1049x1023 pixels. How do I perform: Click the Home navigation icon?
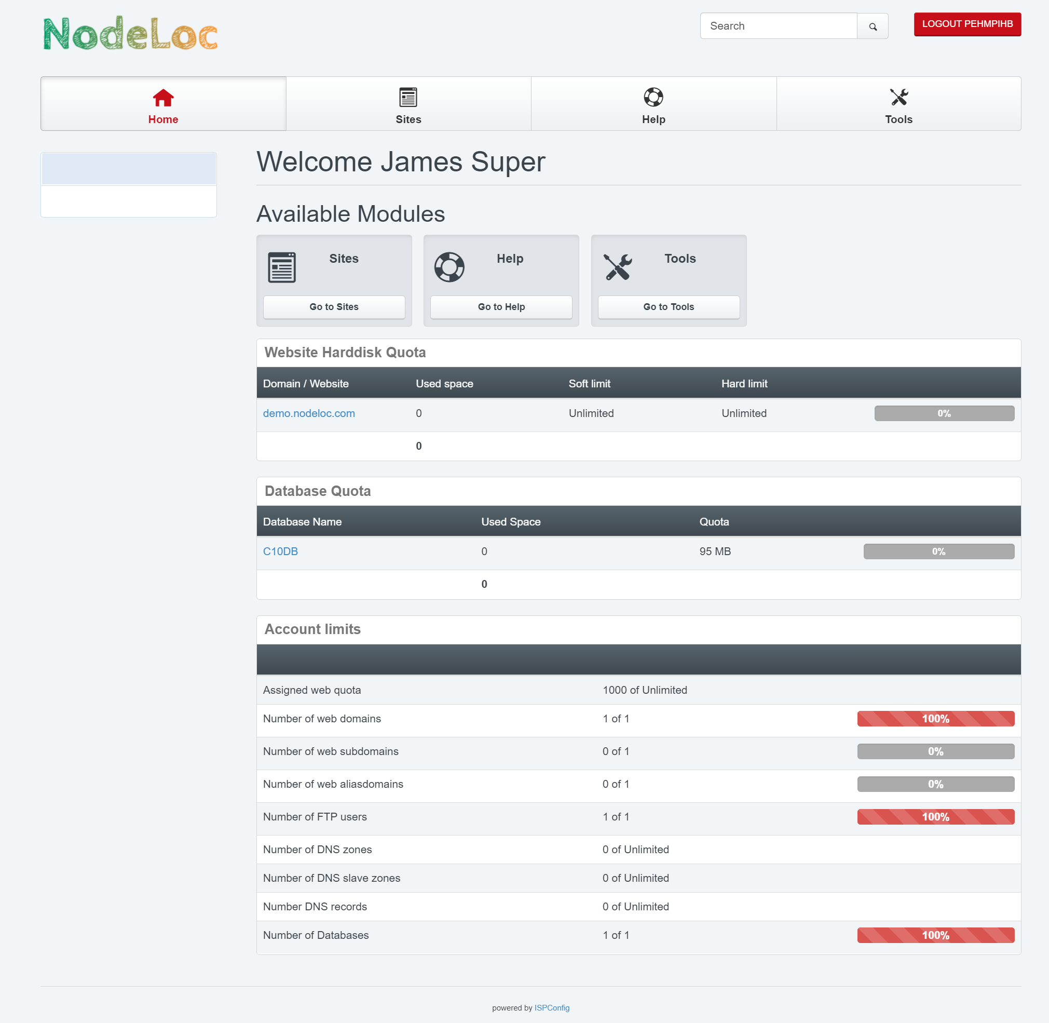(x=163, y=96)
